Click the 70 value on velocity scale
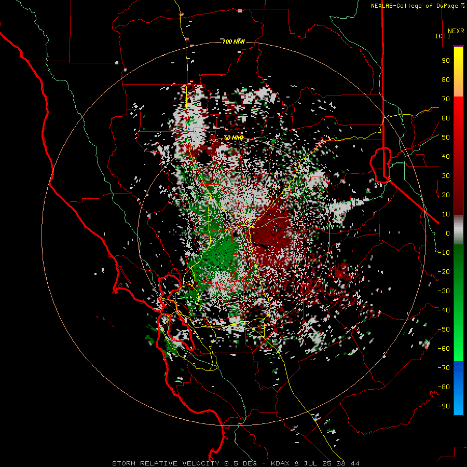Screen dimensions: 467x467 (x=446, y=99)
